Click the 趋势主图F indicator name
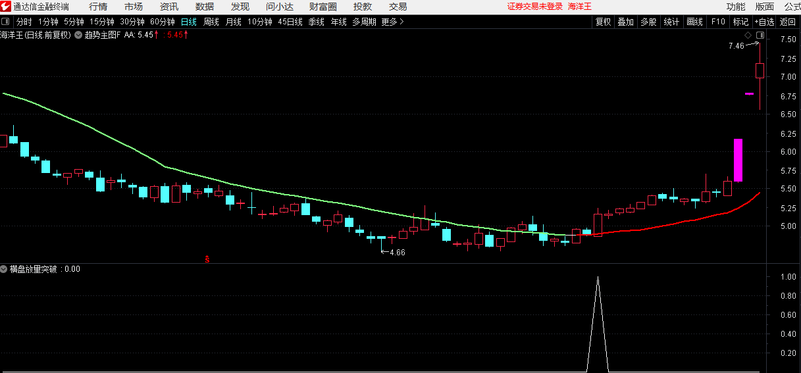801x373 pixels. pos(102,35)
